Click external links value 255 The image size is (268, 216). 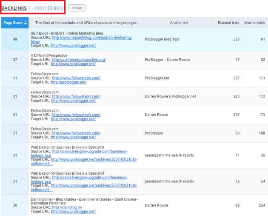[237, 39]
